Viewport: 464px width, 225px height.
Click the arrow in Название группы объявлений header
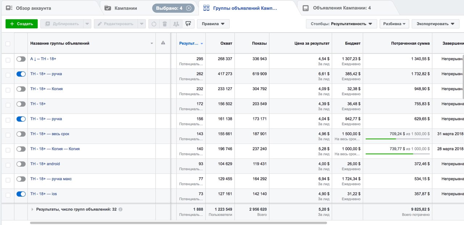(x=152, y=43)
